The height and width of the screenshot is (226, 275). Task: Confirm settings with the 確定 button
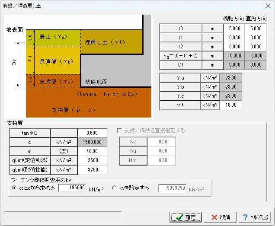[185, 217]
